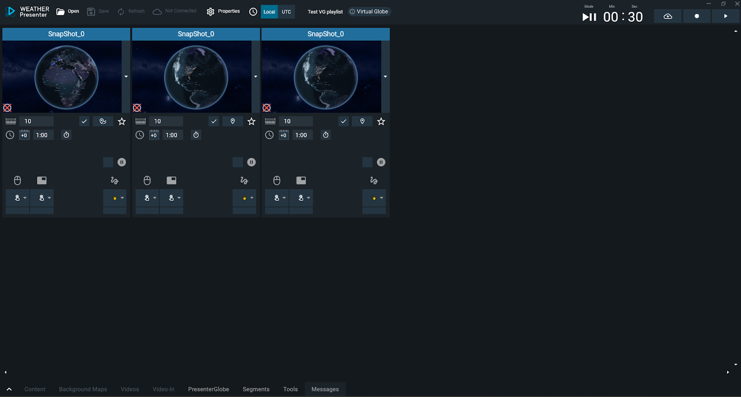Toggle the checkmark in first snapshot card

(x=84, y=122)
